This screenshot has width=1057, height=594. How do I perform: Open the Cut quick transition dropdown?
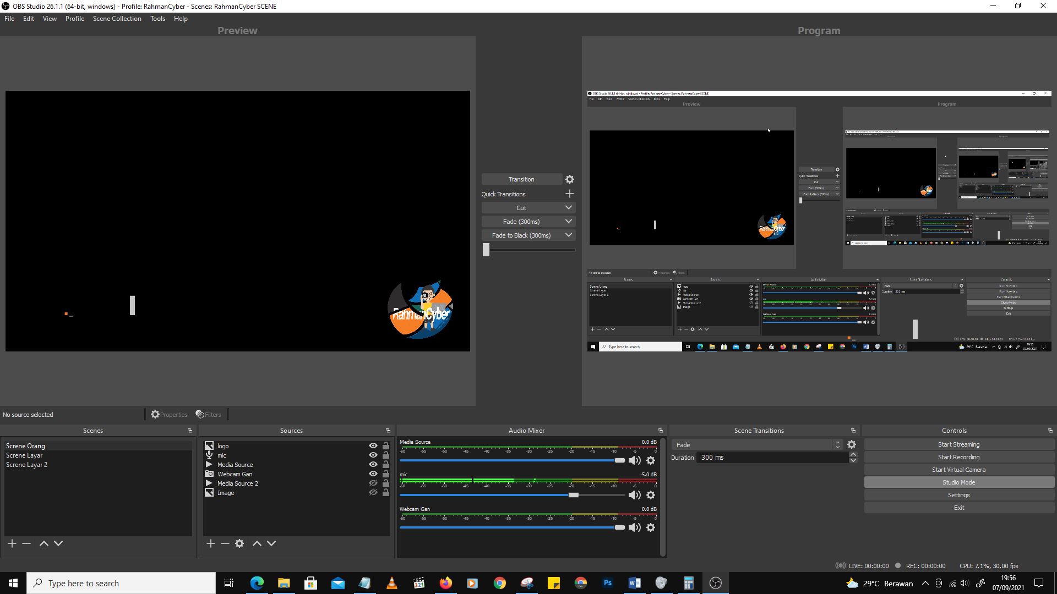(568, 207)
